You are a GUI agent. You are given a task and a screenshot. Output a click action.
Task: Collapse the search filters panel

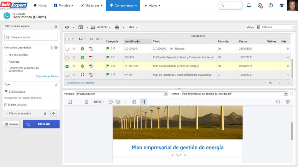tap(56, 26)
